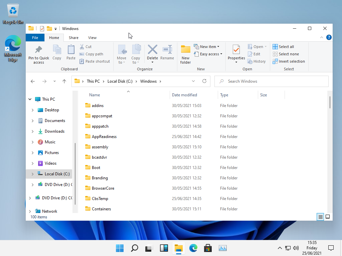Click Pin to Quick access icon
Image resolution: width=342 pixels, height=256 pixels.
point(39,50)
